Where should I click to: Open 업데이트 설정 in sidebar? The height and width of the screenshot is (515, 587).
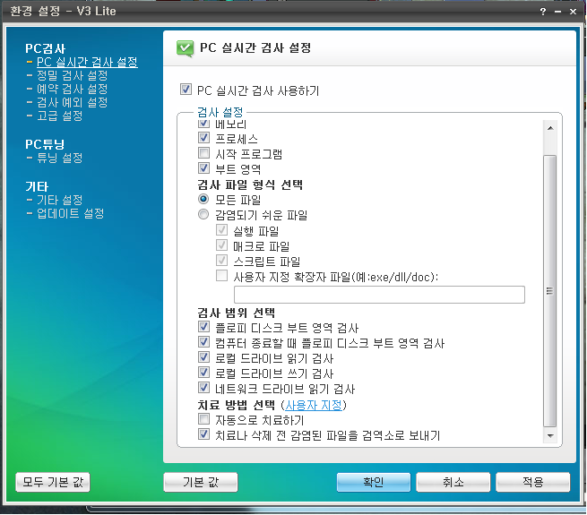point(70,213)
